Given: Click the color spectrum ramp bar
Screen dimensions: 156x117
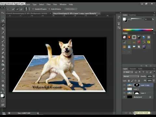Looking at the screenshot, I should 138,30.
